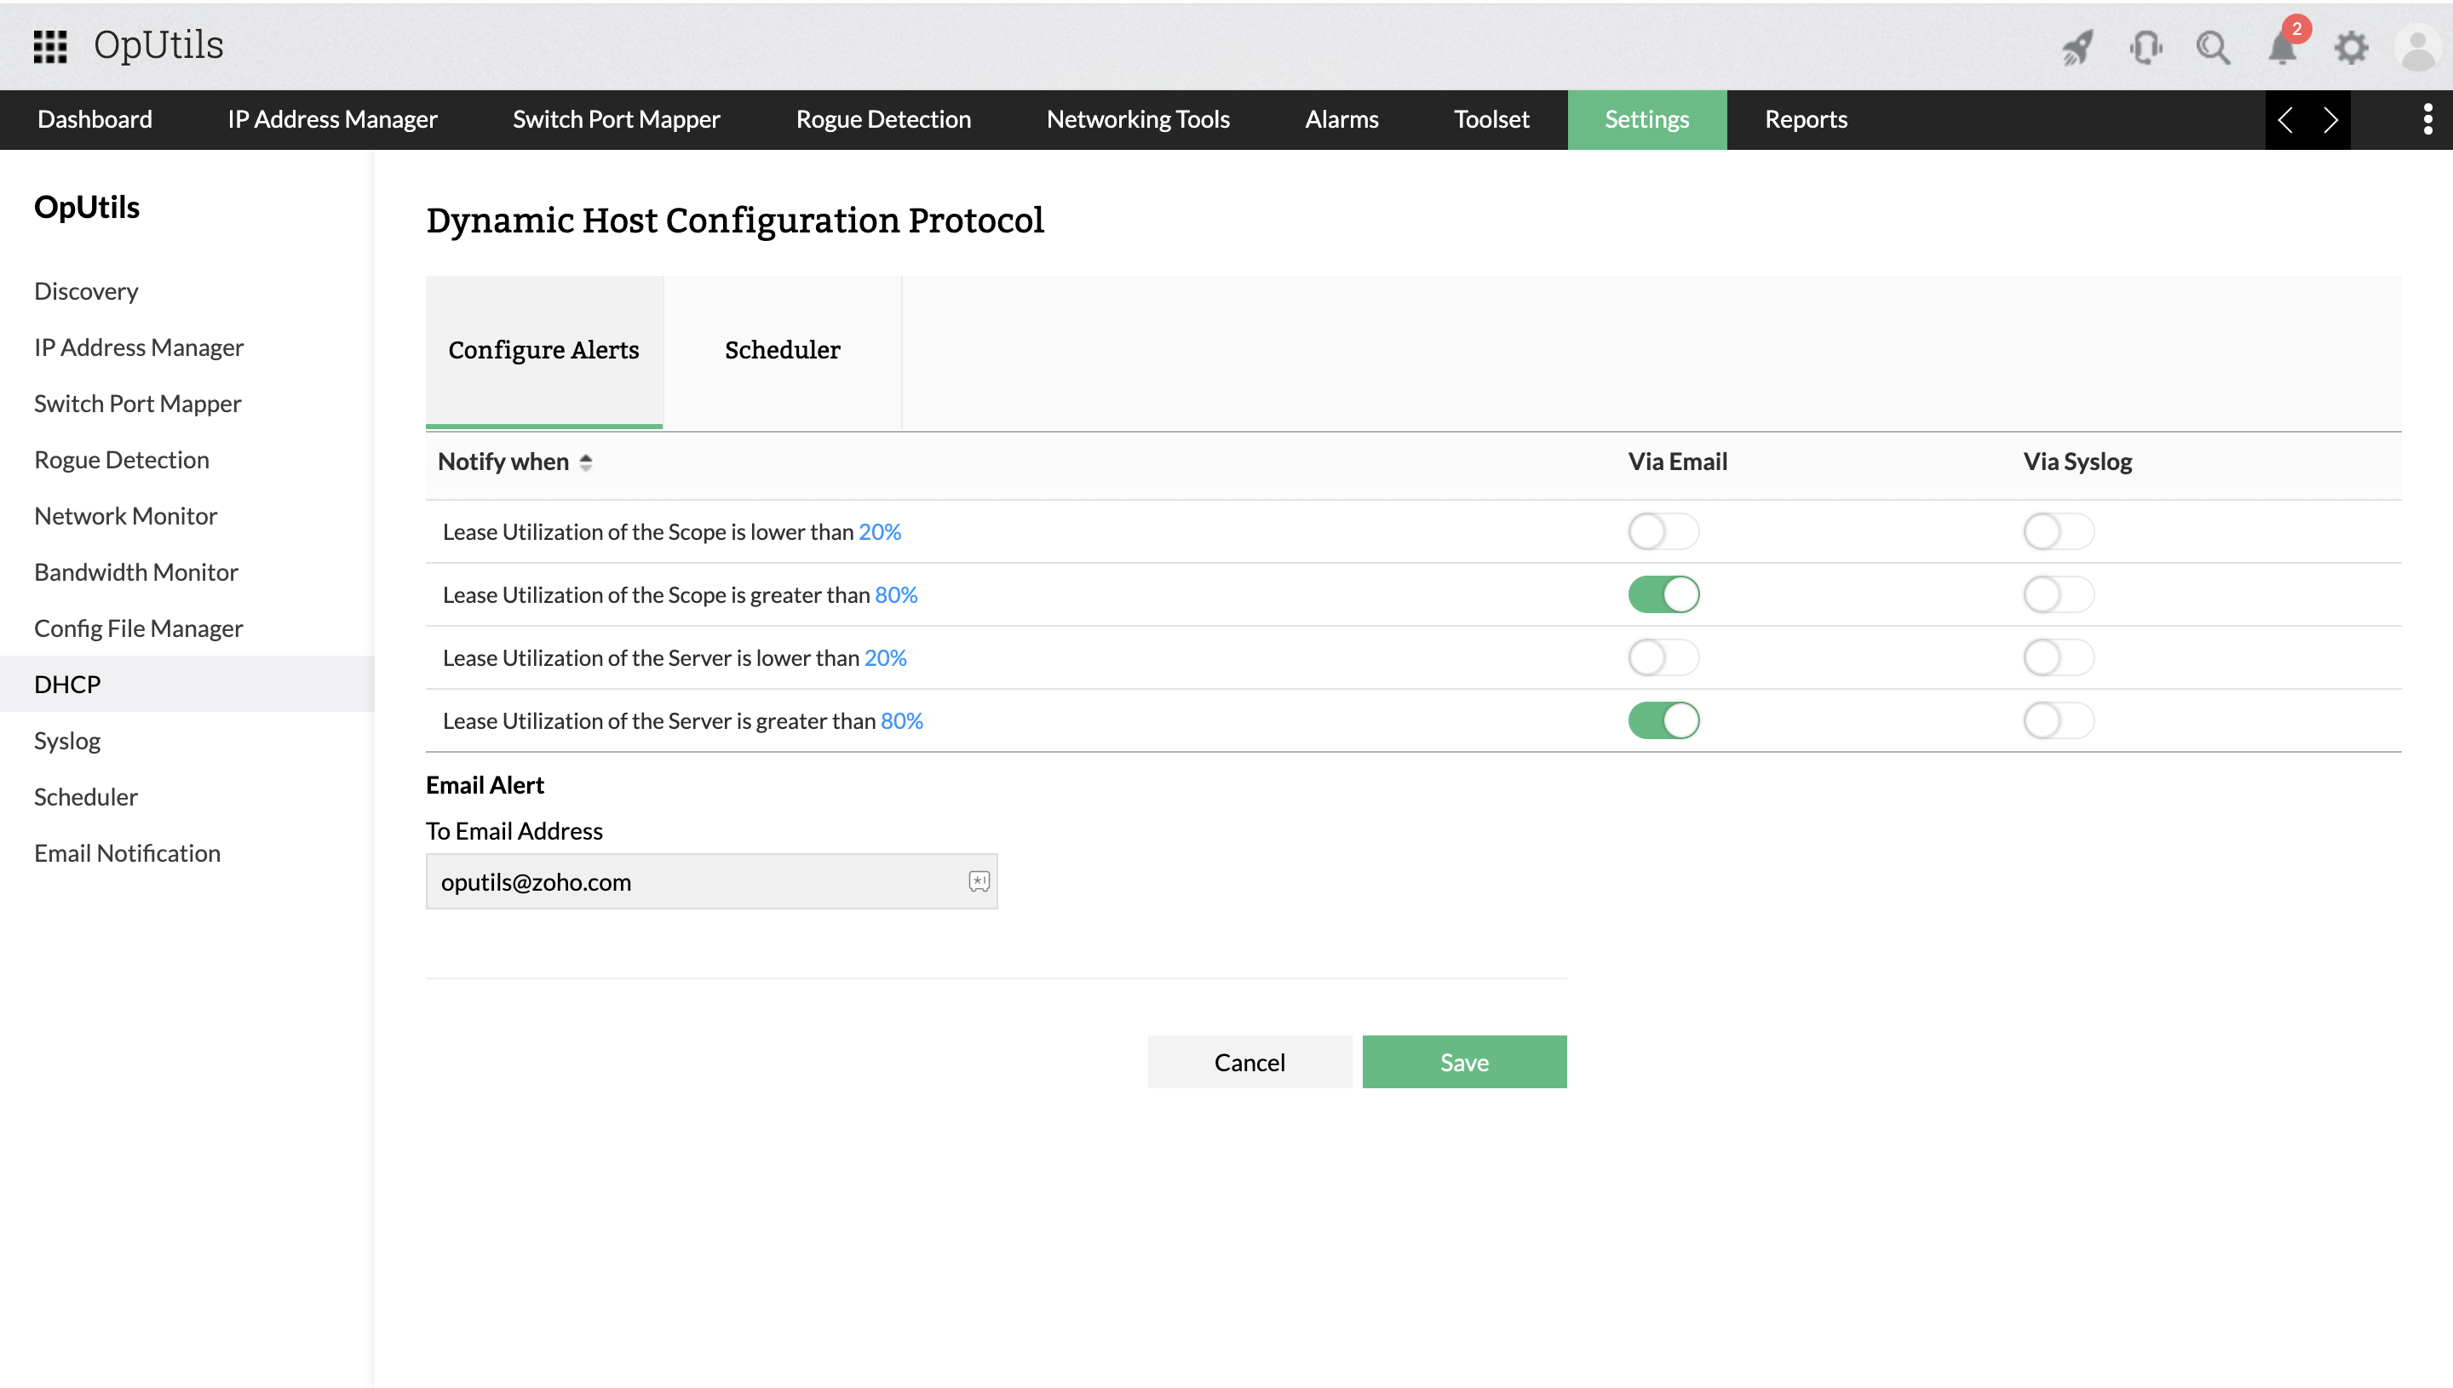Click the To Email Address input field

pos(696,880)
